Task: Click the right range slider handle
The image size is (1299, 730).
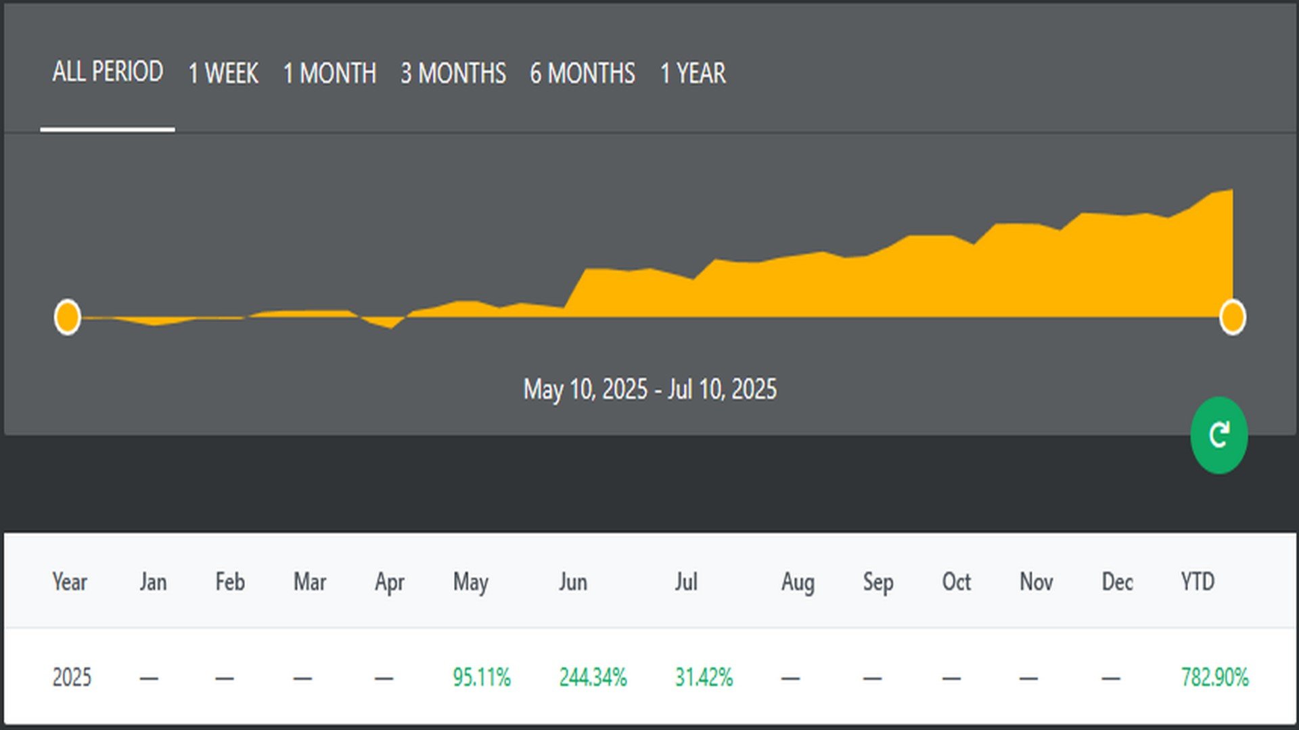Action: pos(1232,317)
